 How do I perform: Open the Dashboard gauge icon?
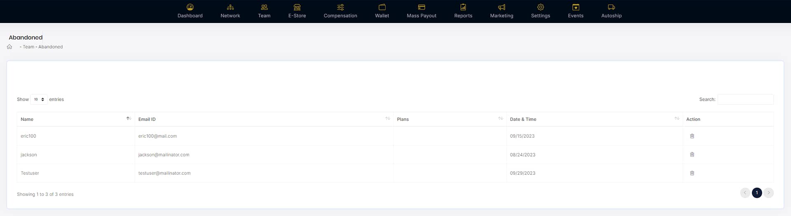point(190,7)
